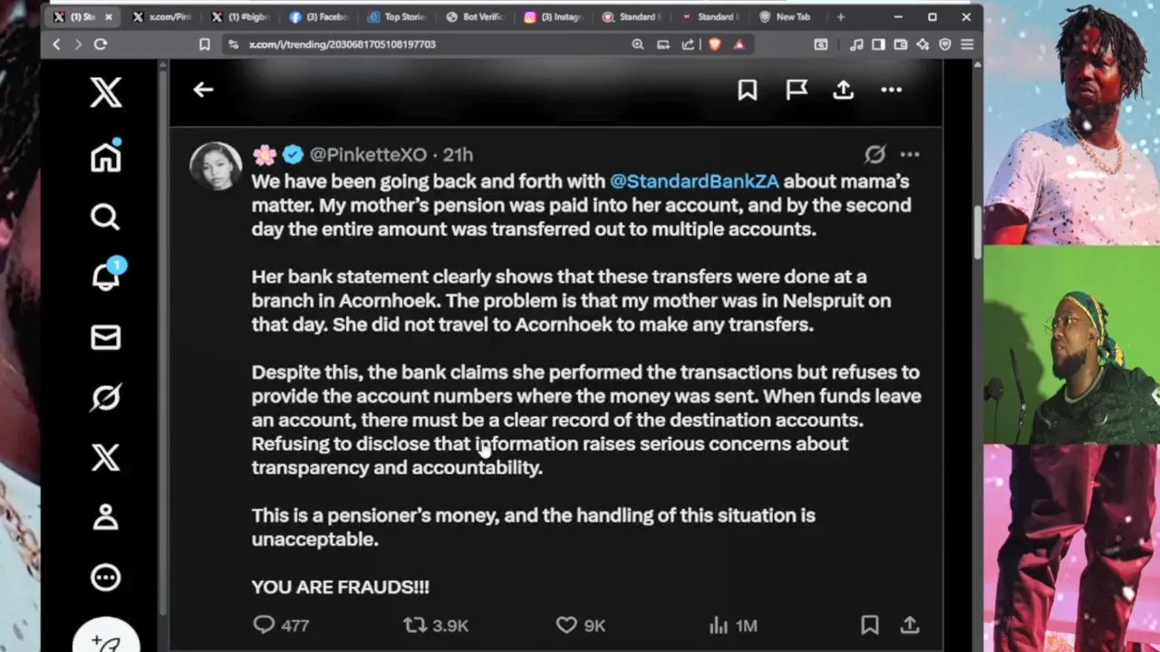Like the tweet with 9K likes
Screen dimensions: 1160x652
566,625
